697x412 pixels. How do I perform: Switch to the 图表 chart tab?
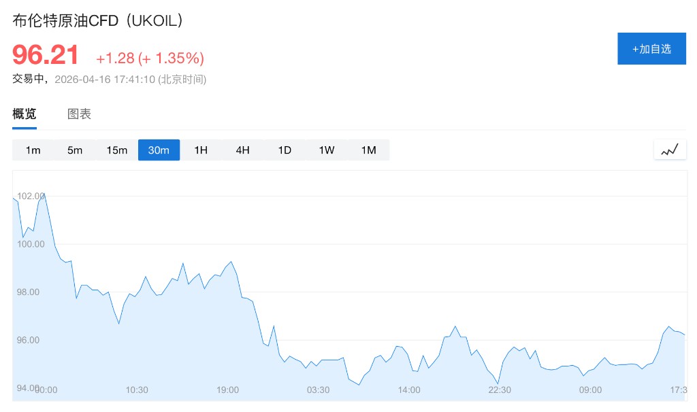pos(79,114)
